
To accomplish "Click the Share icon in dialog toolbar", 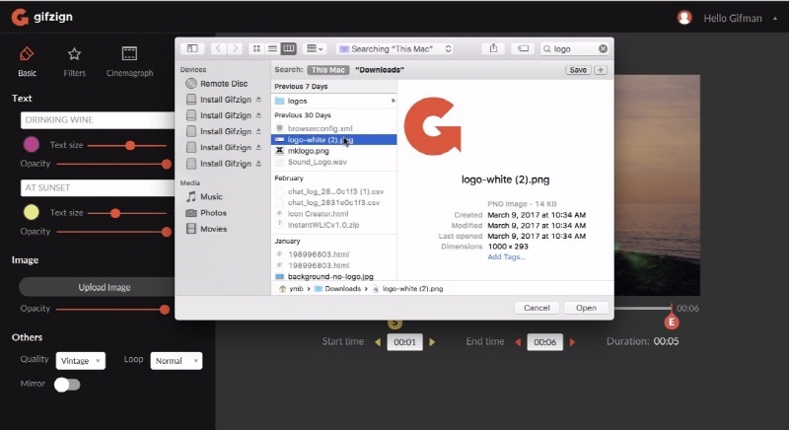I will tap(493, 48).
